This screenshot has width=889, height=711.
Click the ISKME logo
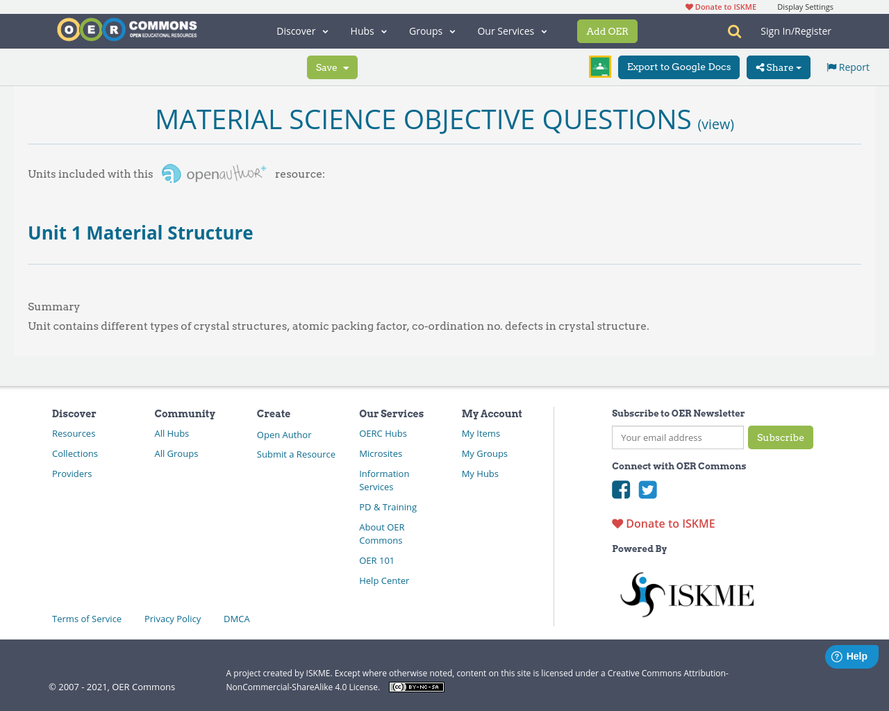pyautogui.click(x=687, y=594)
